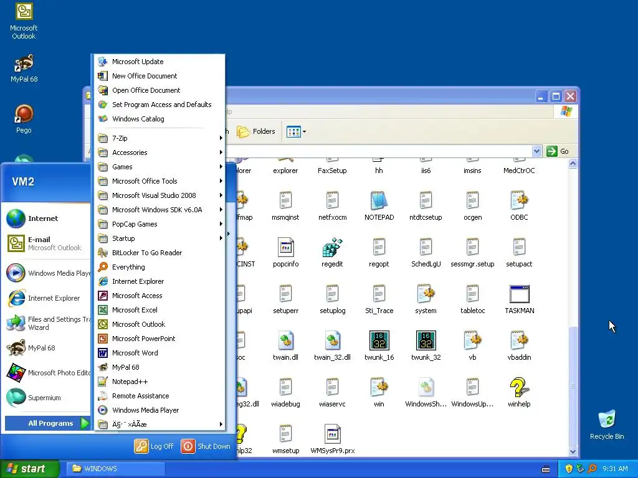
Task: Select the Pego desktop icon
Action: coord(24,119)
